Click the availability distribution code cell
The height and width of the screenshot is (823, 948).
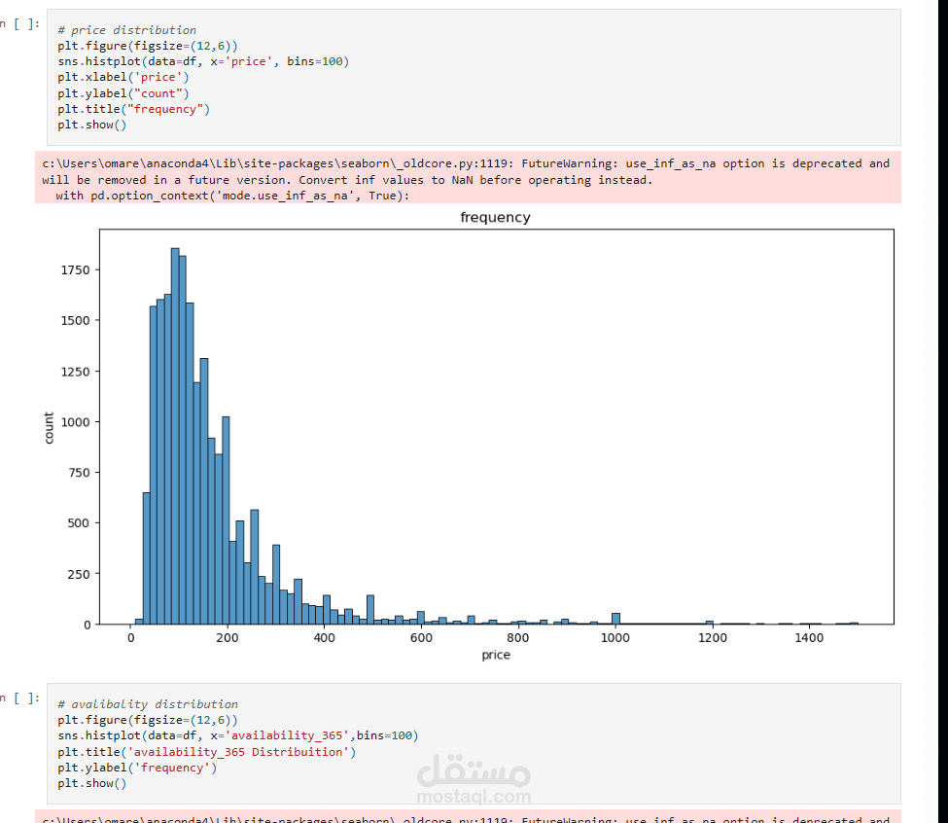coord(474,743)
